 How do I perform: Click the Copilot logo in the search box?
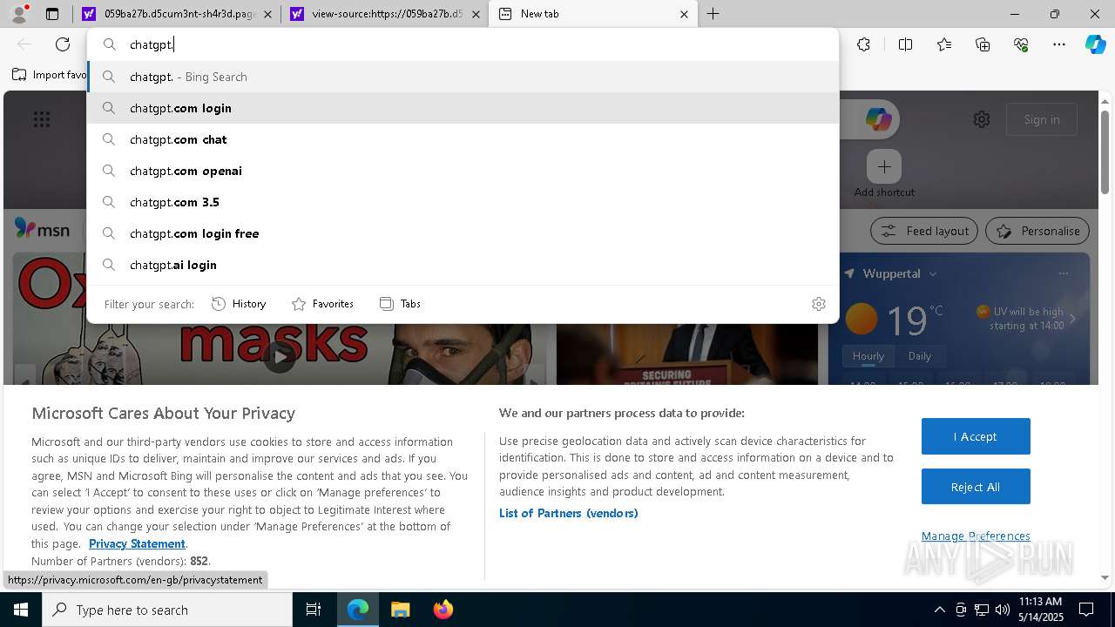click(878, 119)
